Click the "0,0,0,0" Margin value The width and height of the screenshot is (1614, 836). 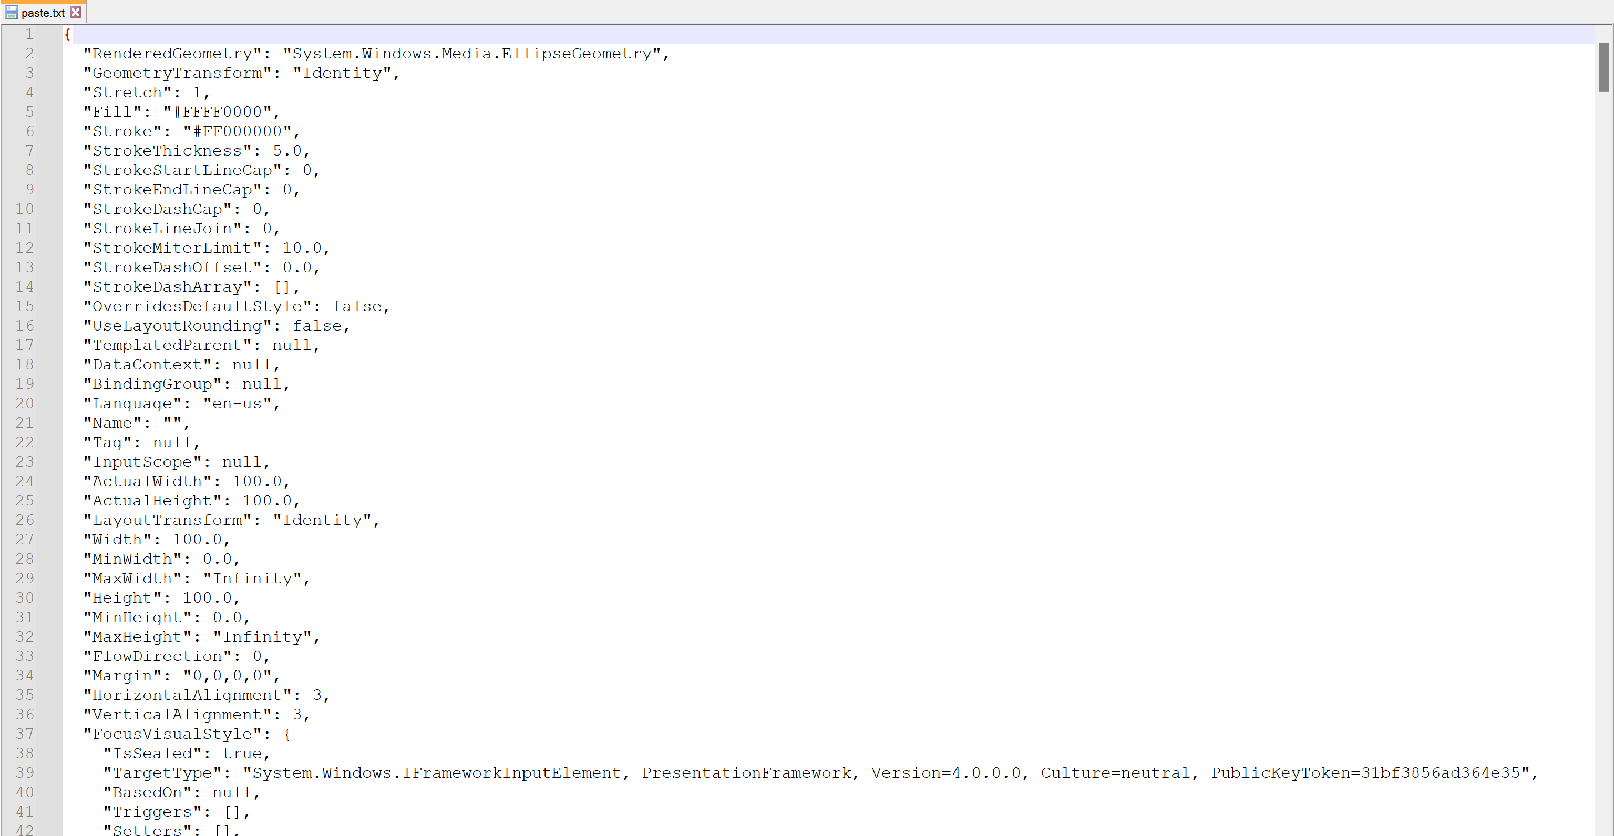coord(227,676)
